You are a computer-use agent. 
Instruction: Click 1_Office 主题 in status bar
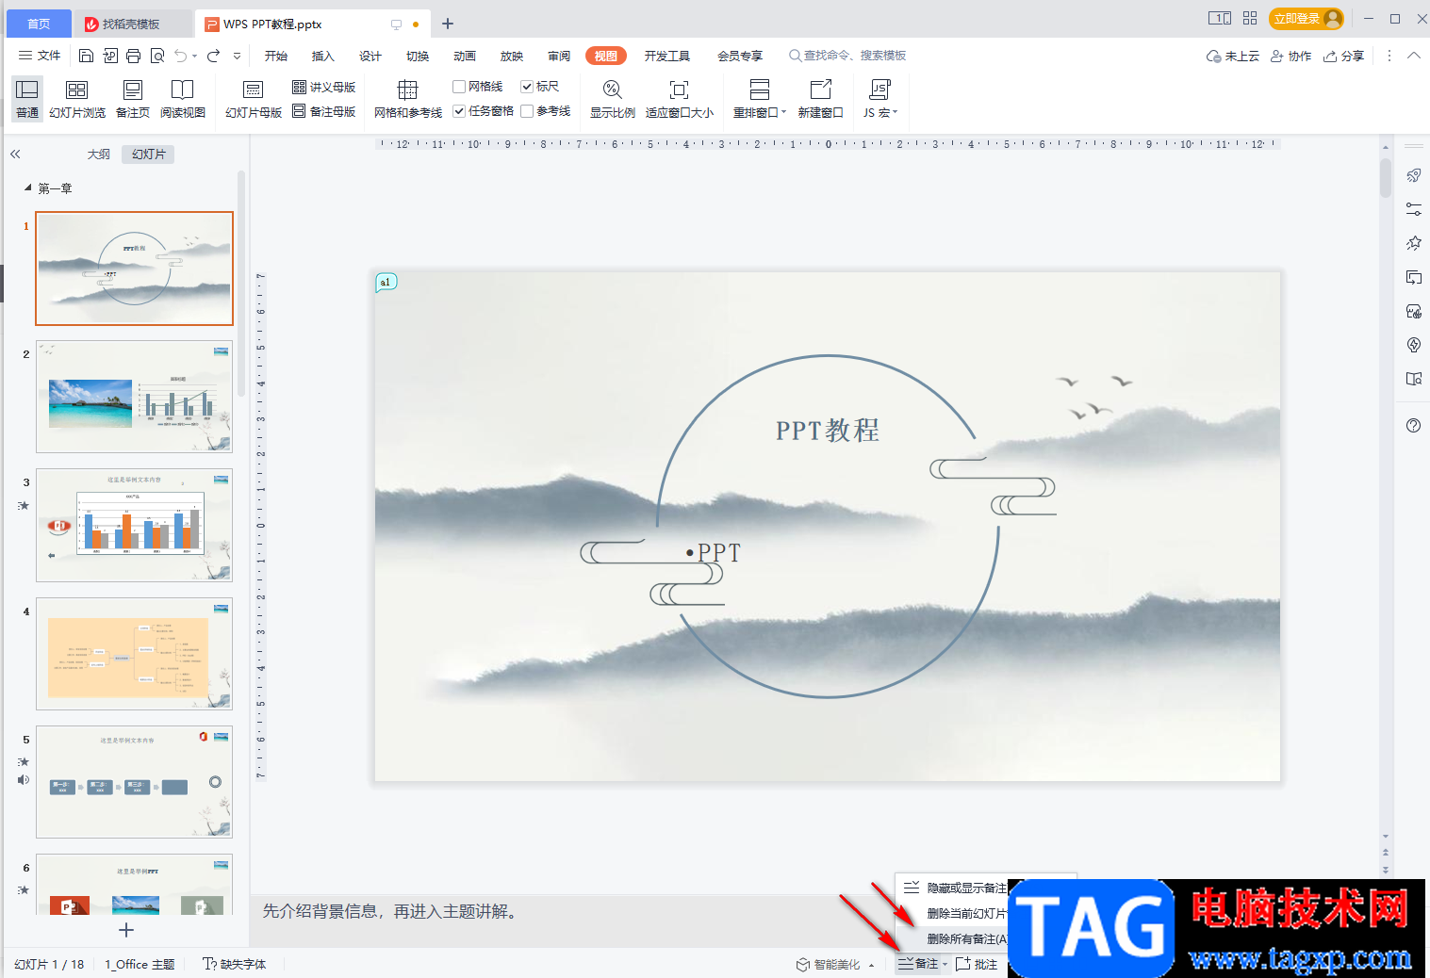140,964
